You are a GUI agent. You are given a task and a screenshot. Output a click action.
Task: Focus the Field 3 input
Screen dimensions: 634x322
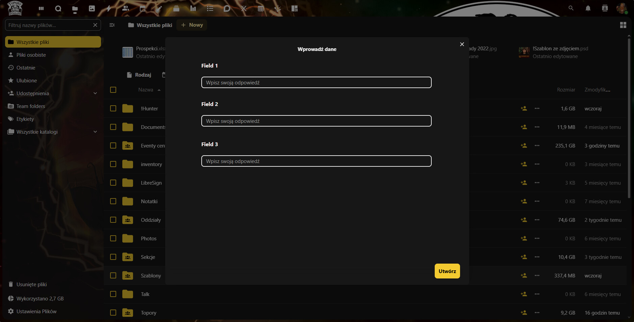pos(316,161)
